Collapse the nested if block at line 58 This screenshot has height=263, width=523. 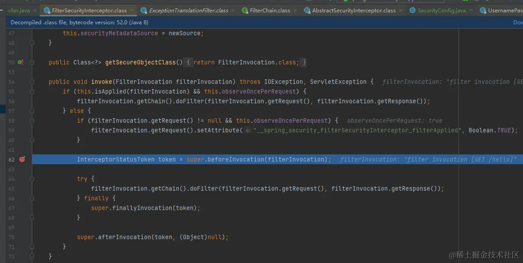32,120
